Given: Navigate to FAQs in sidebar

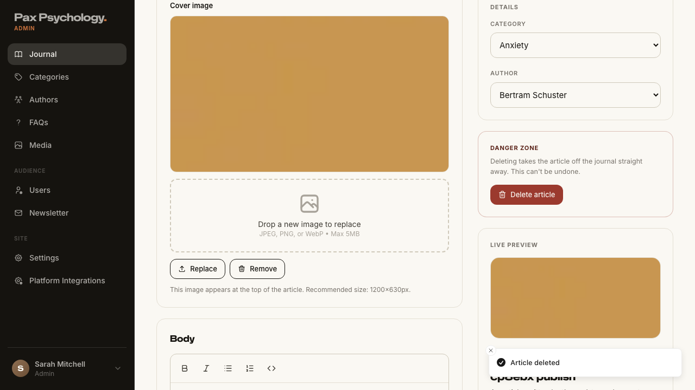Looking at the screenshot, I should [67, 122].
